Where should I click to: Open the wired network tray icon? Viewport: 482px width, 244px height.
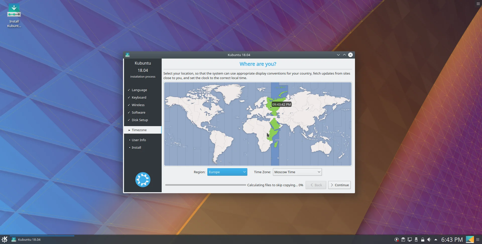click(410, 239)
